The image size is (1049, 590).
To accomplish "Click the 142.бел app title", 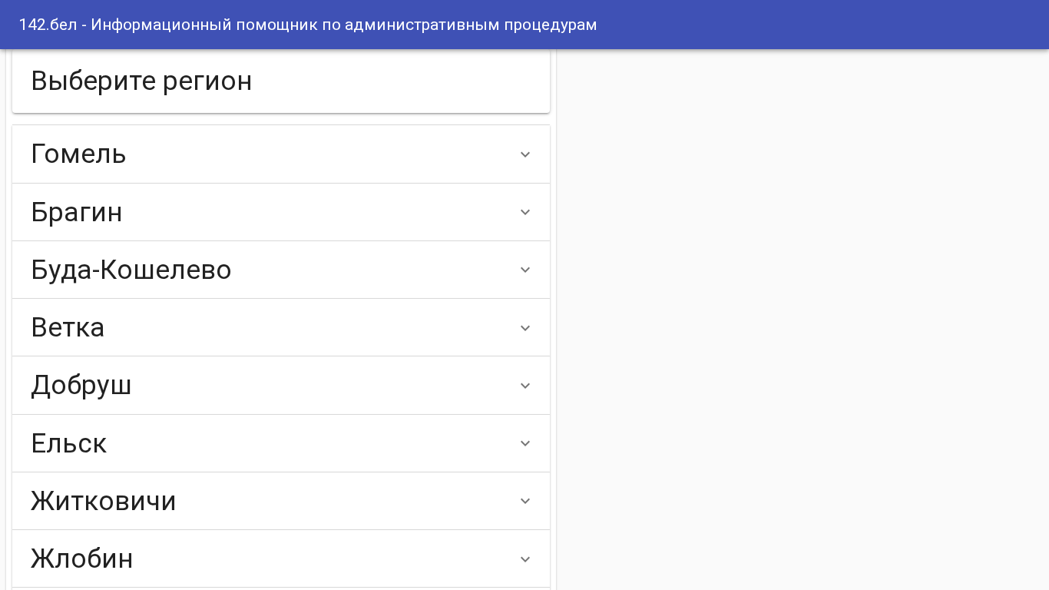I will tap(307, 25).
